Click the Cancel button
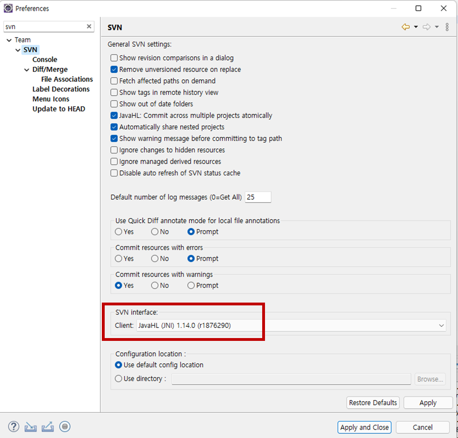Viewport: 458px width, 438px height. [x=422, y=427]
